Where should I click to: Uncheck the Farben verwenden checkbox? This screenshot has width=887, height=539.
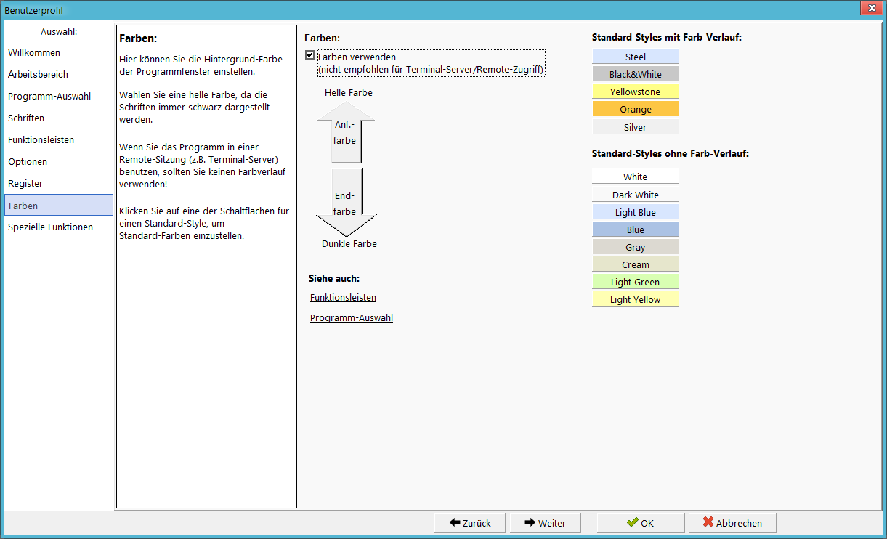click(x=310, y=55)
